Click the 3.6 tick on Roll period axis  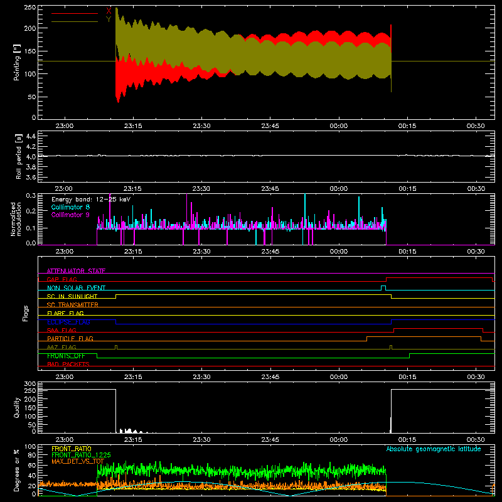click(x=31, y=177)
